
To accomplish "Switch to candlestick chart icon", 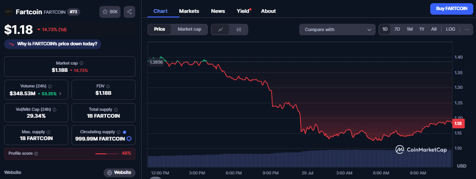I will (x=239, y=29).
